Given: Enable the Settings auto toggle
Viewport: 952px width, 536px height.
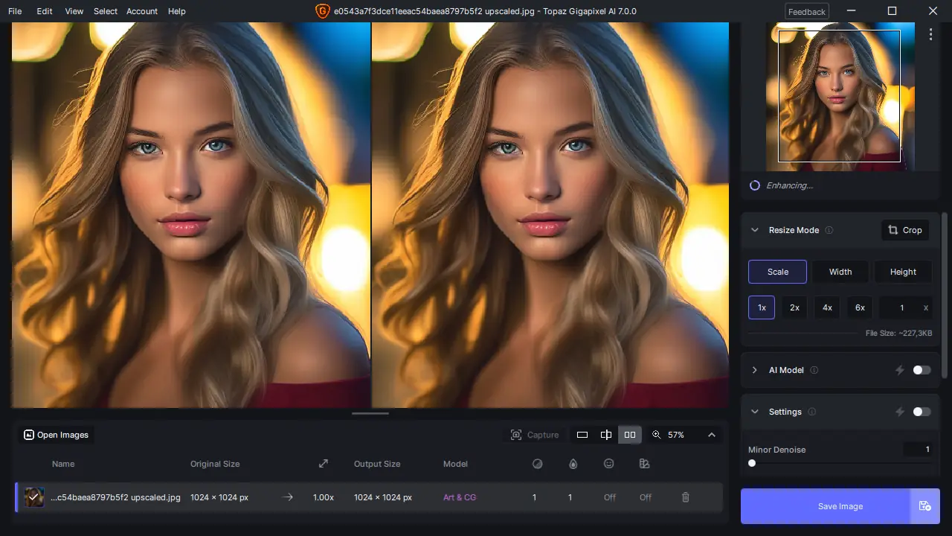Looking at the screenshot, I should point(922,412).
